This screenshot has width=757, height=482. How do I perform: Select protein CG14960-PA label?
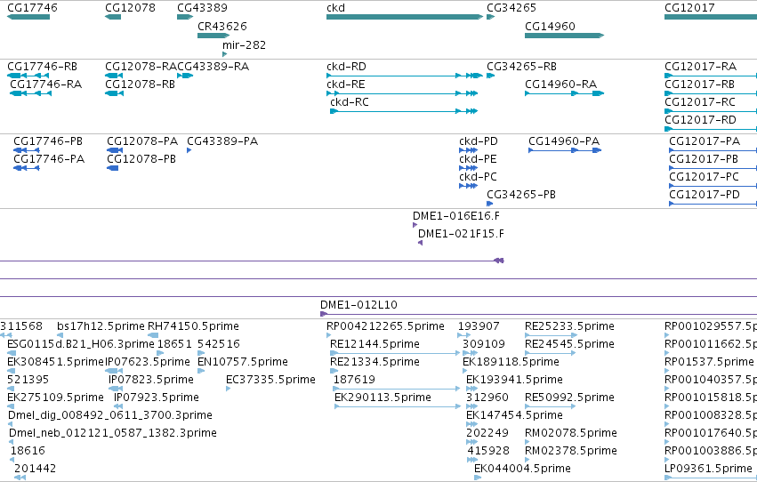(x=564, y=141)
